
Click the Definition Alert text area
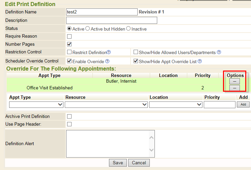[108, 143]
